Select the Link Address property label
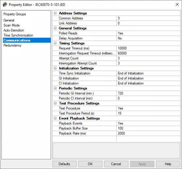 coord(68,23)
